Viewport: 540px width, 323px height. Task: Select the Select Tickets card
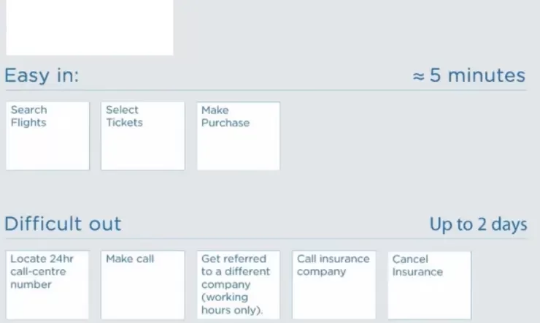point(143,136)
